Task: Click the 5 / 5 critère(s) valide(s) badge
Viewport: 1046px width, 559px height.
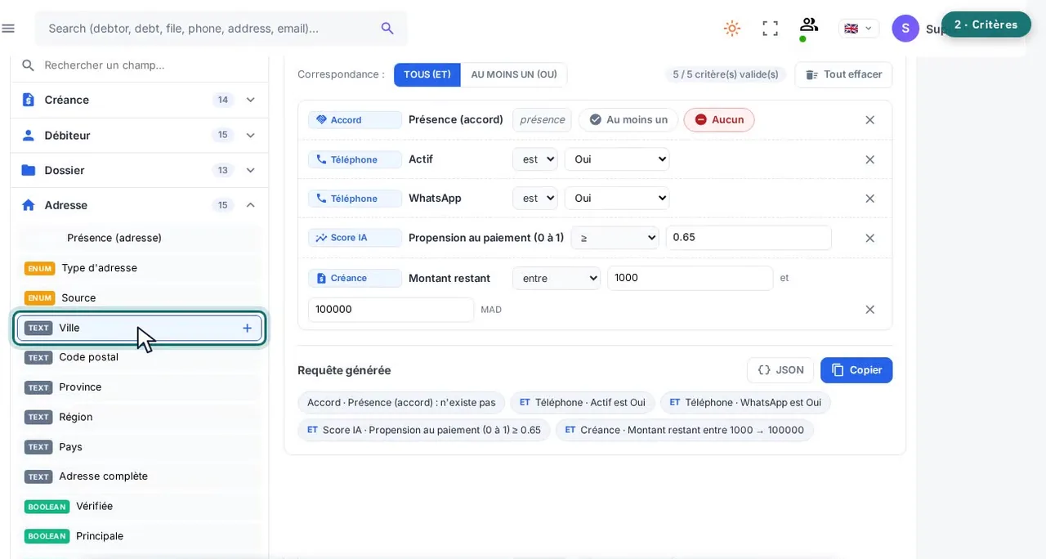Action: pos(726,74)
